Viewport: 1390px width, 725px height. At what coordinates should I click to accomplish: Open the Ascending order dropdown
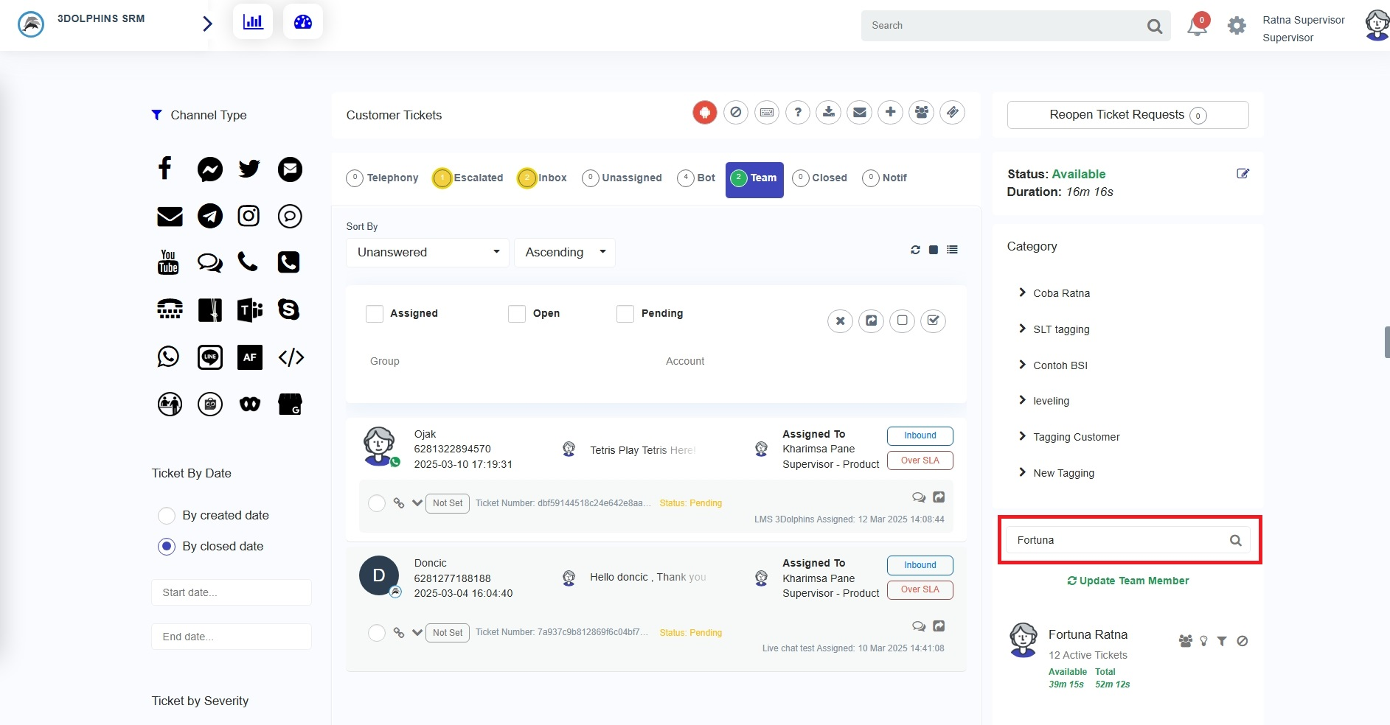[564, 253]
